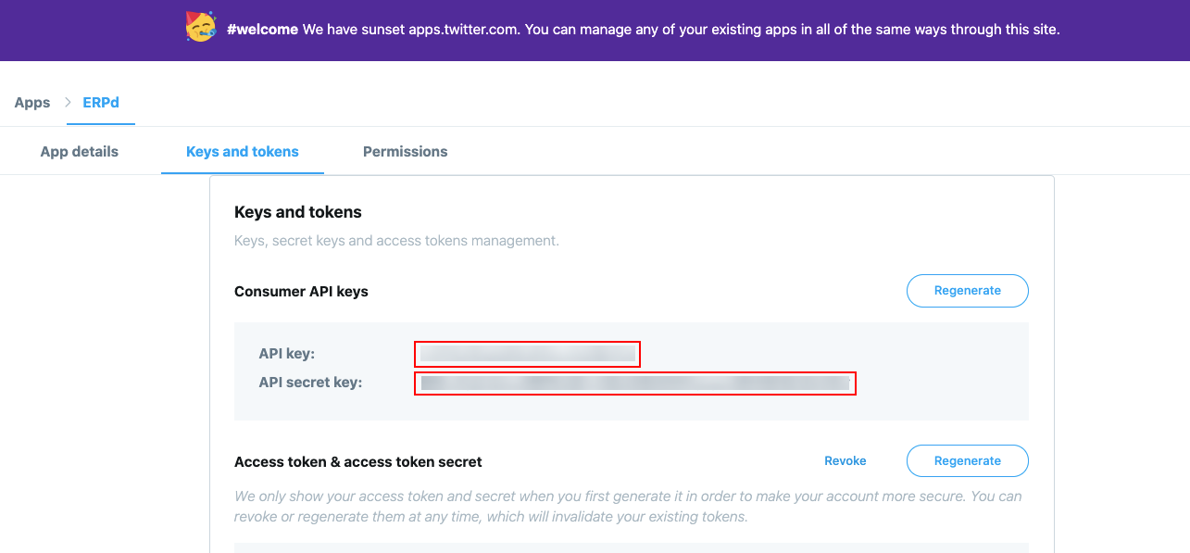Regenerate the Consumer API keys

click(x=967, y=290)
